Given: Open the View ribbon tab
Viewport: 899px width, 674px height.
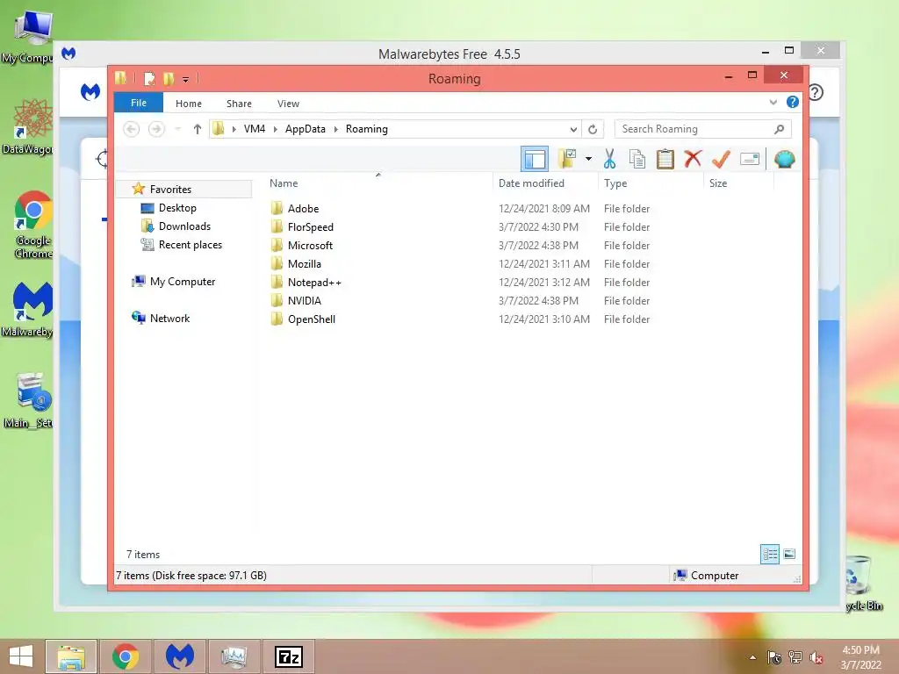Looking at the screenshot, I should 288,104.
